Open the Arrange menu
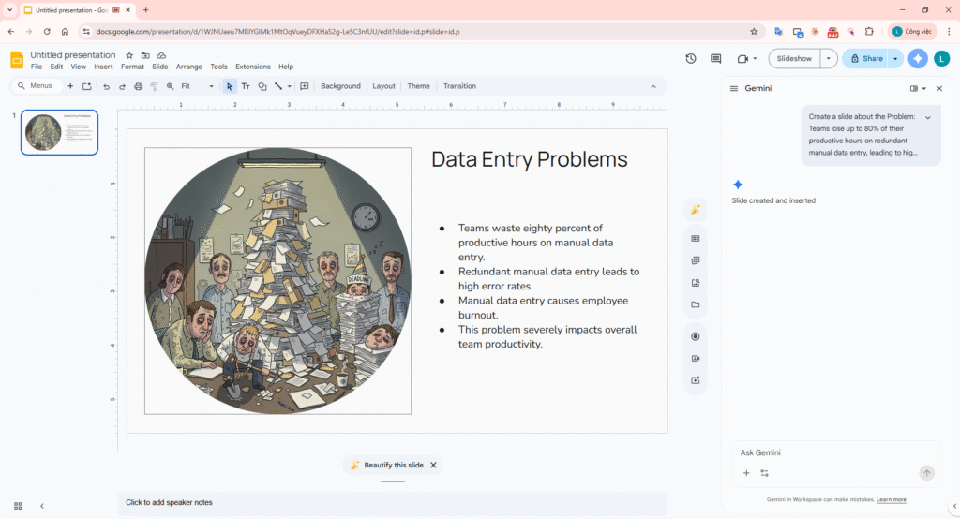960x519 pixels. (x=188, y=67)
